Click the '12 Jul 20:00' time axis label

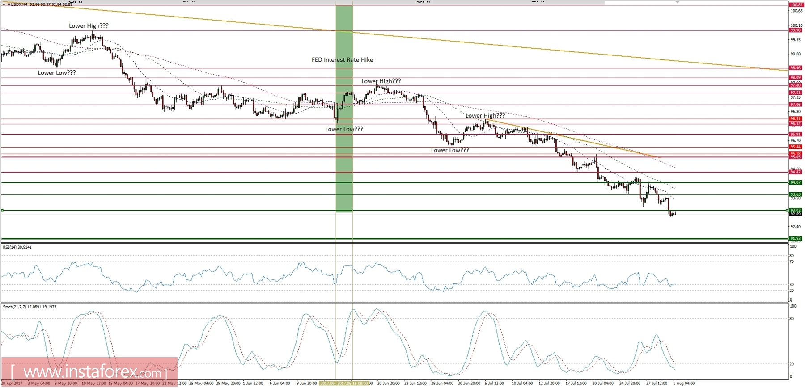pyautogui.click(x=549, y=383)
